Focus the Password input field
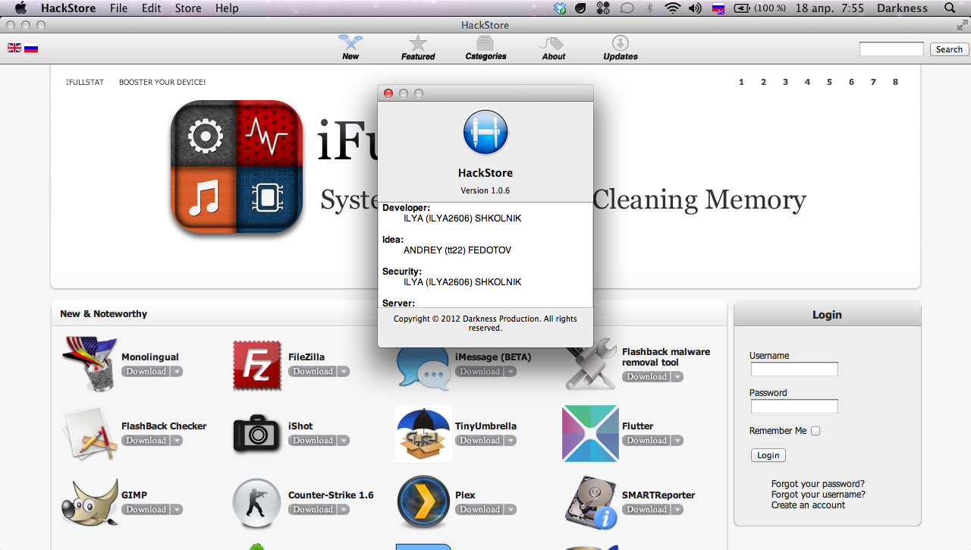The width and height of the screenshot is (971, 550). tap(794, 407)
